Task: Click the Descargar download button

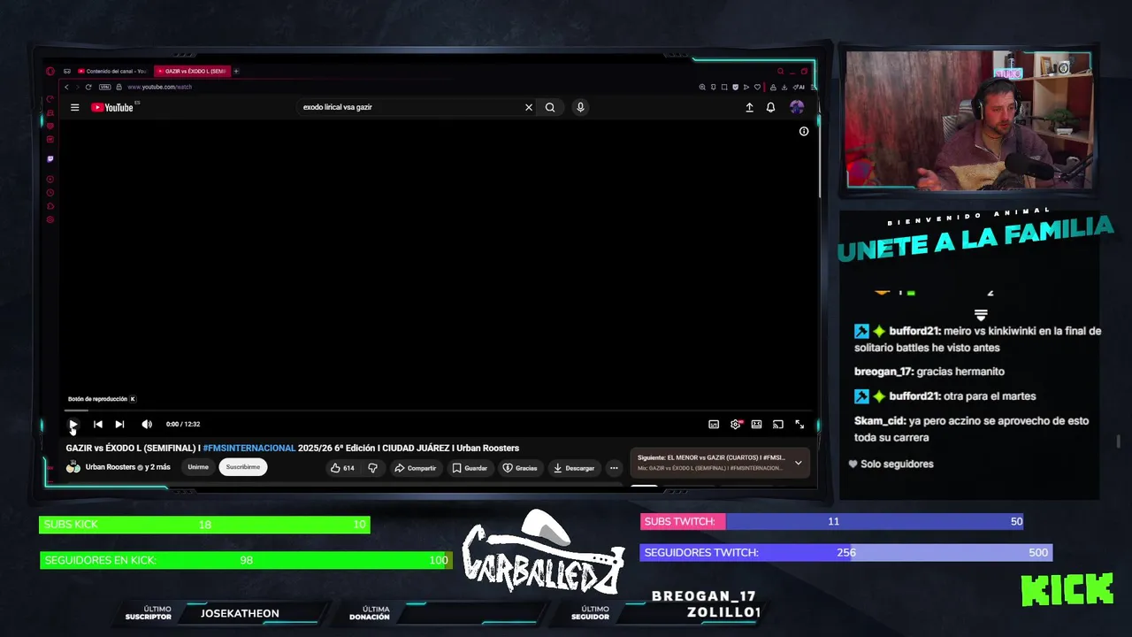Action: click(574, 468)
